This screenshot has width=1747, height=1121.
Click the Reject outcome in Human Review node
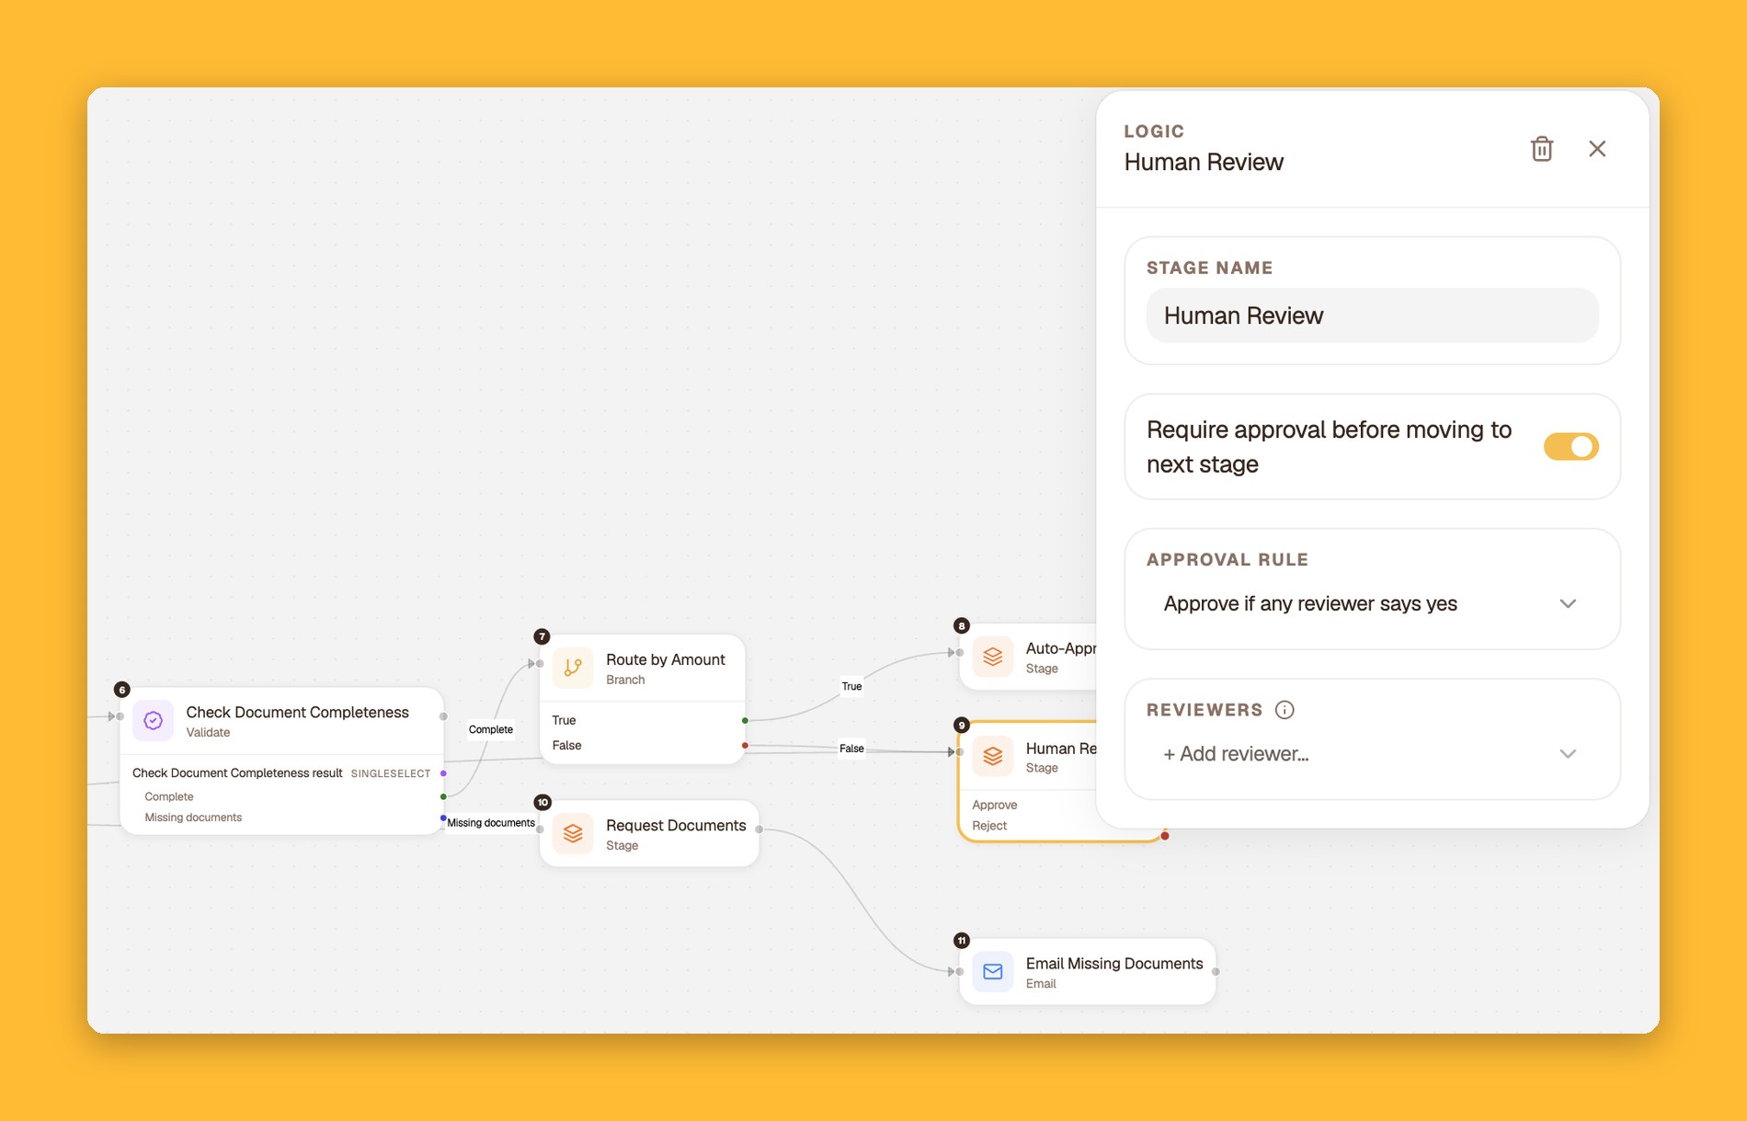(x=989, y=826)
